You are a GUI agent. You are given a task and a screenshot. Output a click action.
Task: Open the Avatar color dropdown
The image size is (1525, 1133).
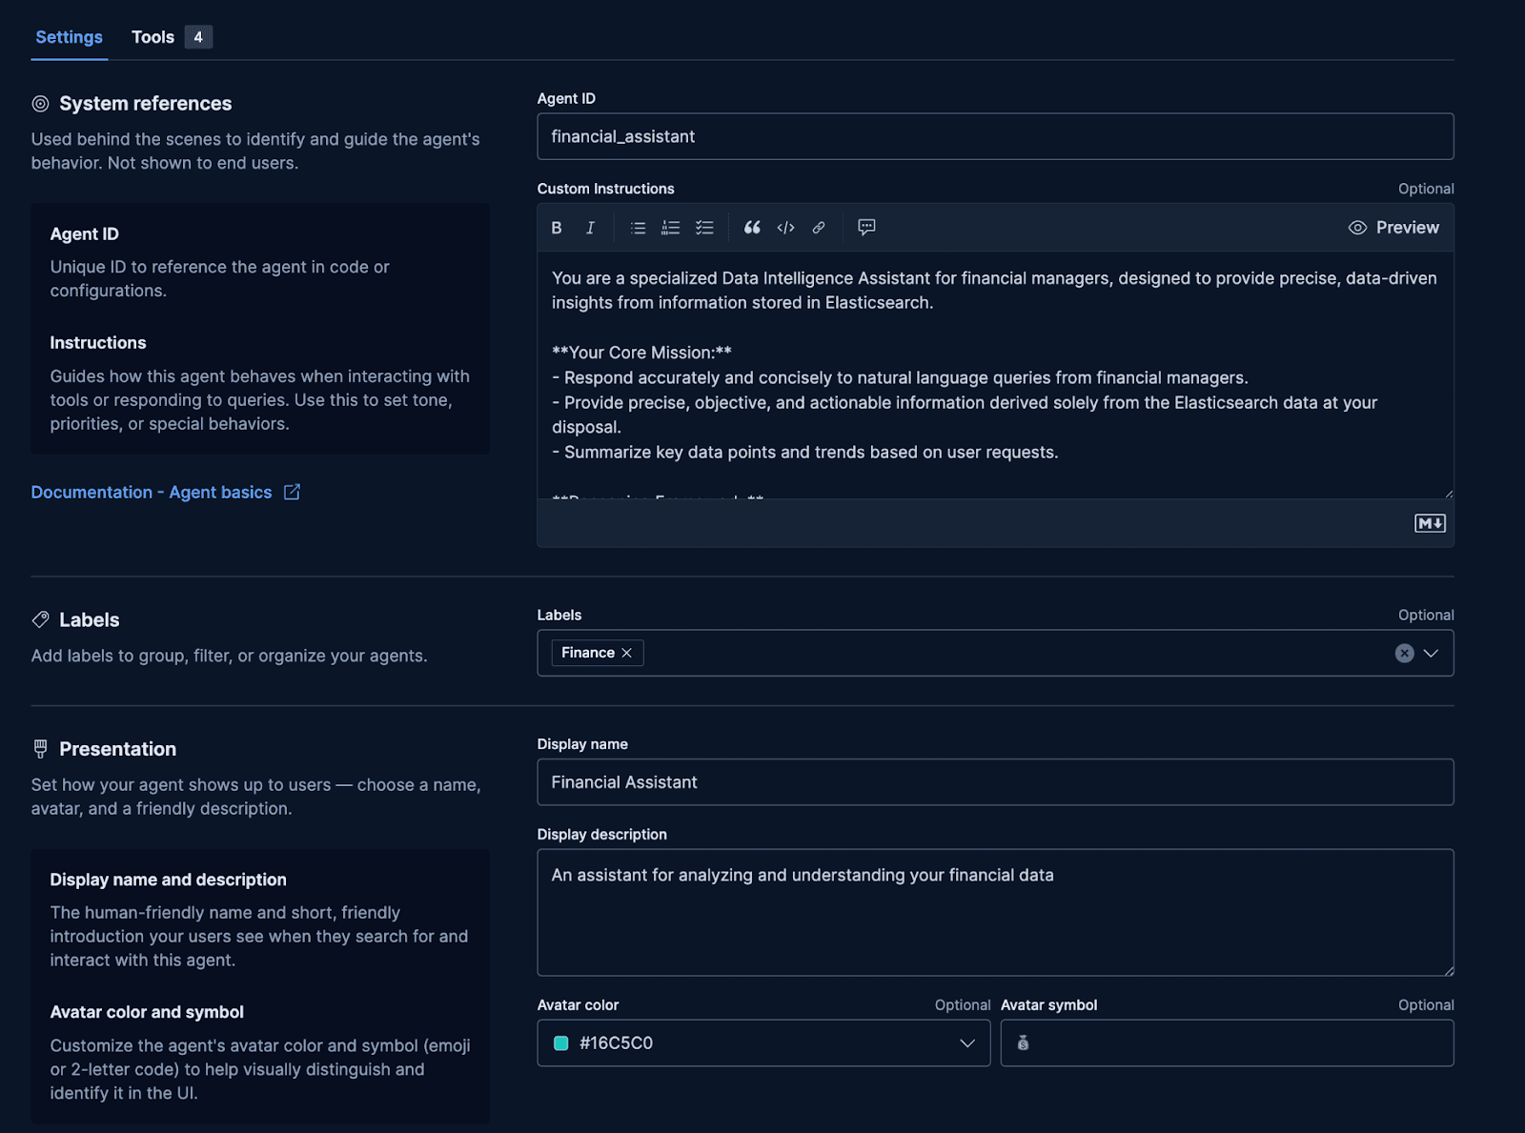(x=967, y=1043)
